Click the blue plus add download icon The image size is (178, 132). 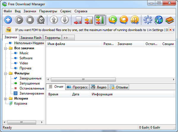coord(8,20)
